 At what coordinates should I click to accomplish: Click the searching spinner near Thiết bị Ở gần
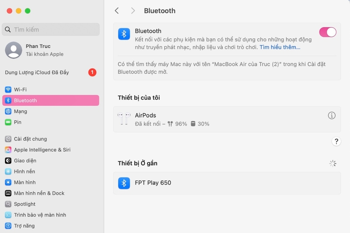pos(332,163)
